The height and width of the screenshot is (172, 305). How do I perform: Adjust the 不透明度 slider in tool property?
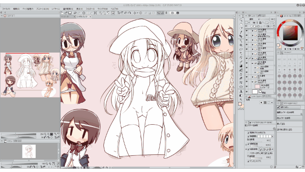point(256,158)
